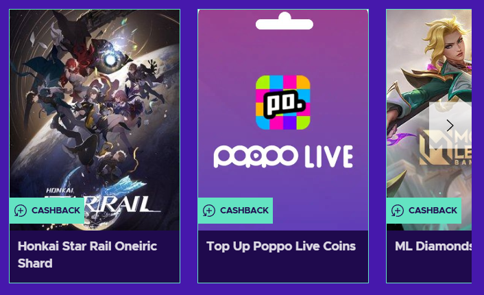The image size is (484, 295).
Task: Select the Mobile Legends hero artwork thumbnail
Action: point(429,120)
